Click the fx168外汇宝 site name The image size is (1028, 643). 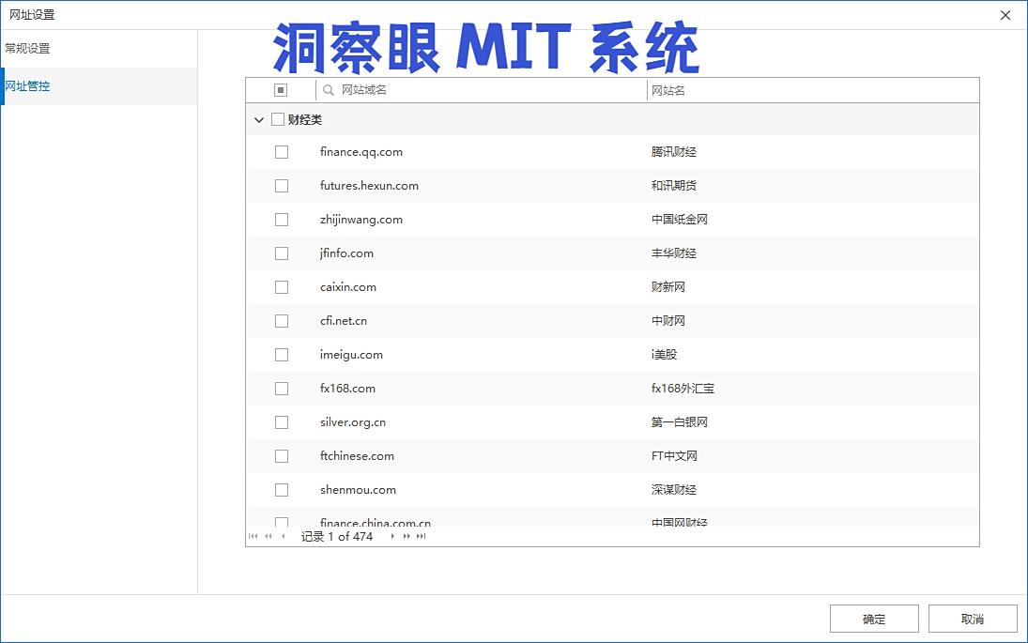tap(683, 389)
